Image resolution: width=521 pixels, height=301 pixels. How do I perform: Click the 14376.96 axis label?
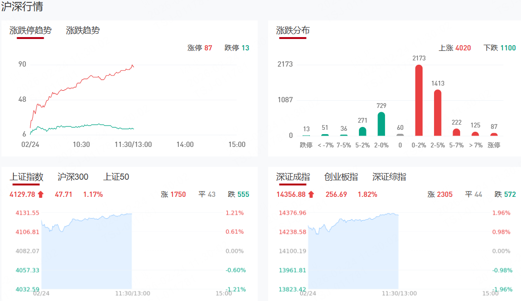(292, 213)
